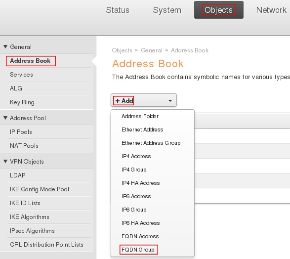The height and width of the screenshot is (259, 290).
Task: Open the Add dropdown arrow
Action: pos(170,101)
